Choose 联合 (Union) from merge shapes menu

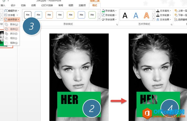(12, 24)
